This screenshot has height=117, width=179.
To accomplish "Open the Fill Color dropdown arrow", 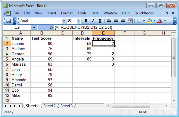I will point(154,21).
